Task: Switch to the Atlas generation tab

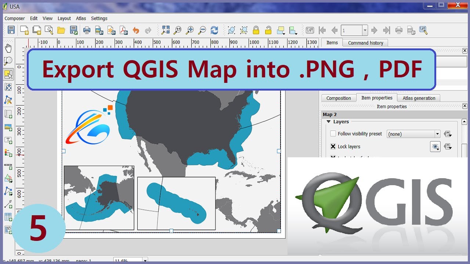Action: tap(419, 98)
